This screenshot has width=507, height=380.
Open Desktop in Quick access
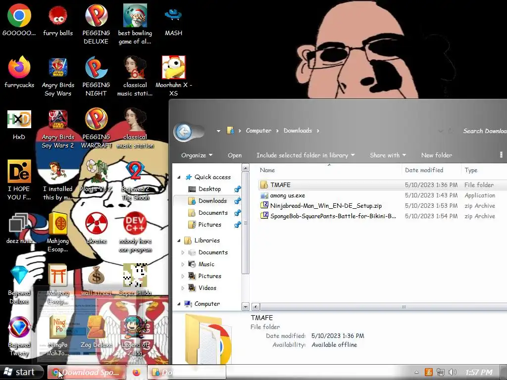pos(209,189)
